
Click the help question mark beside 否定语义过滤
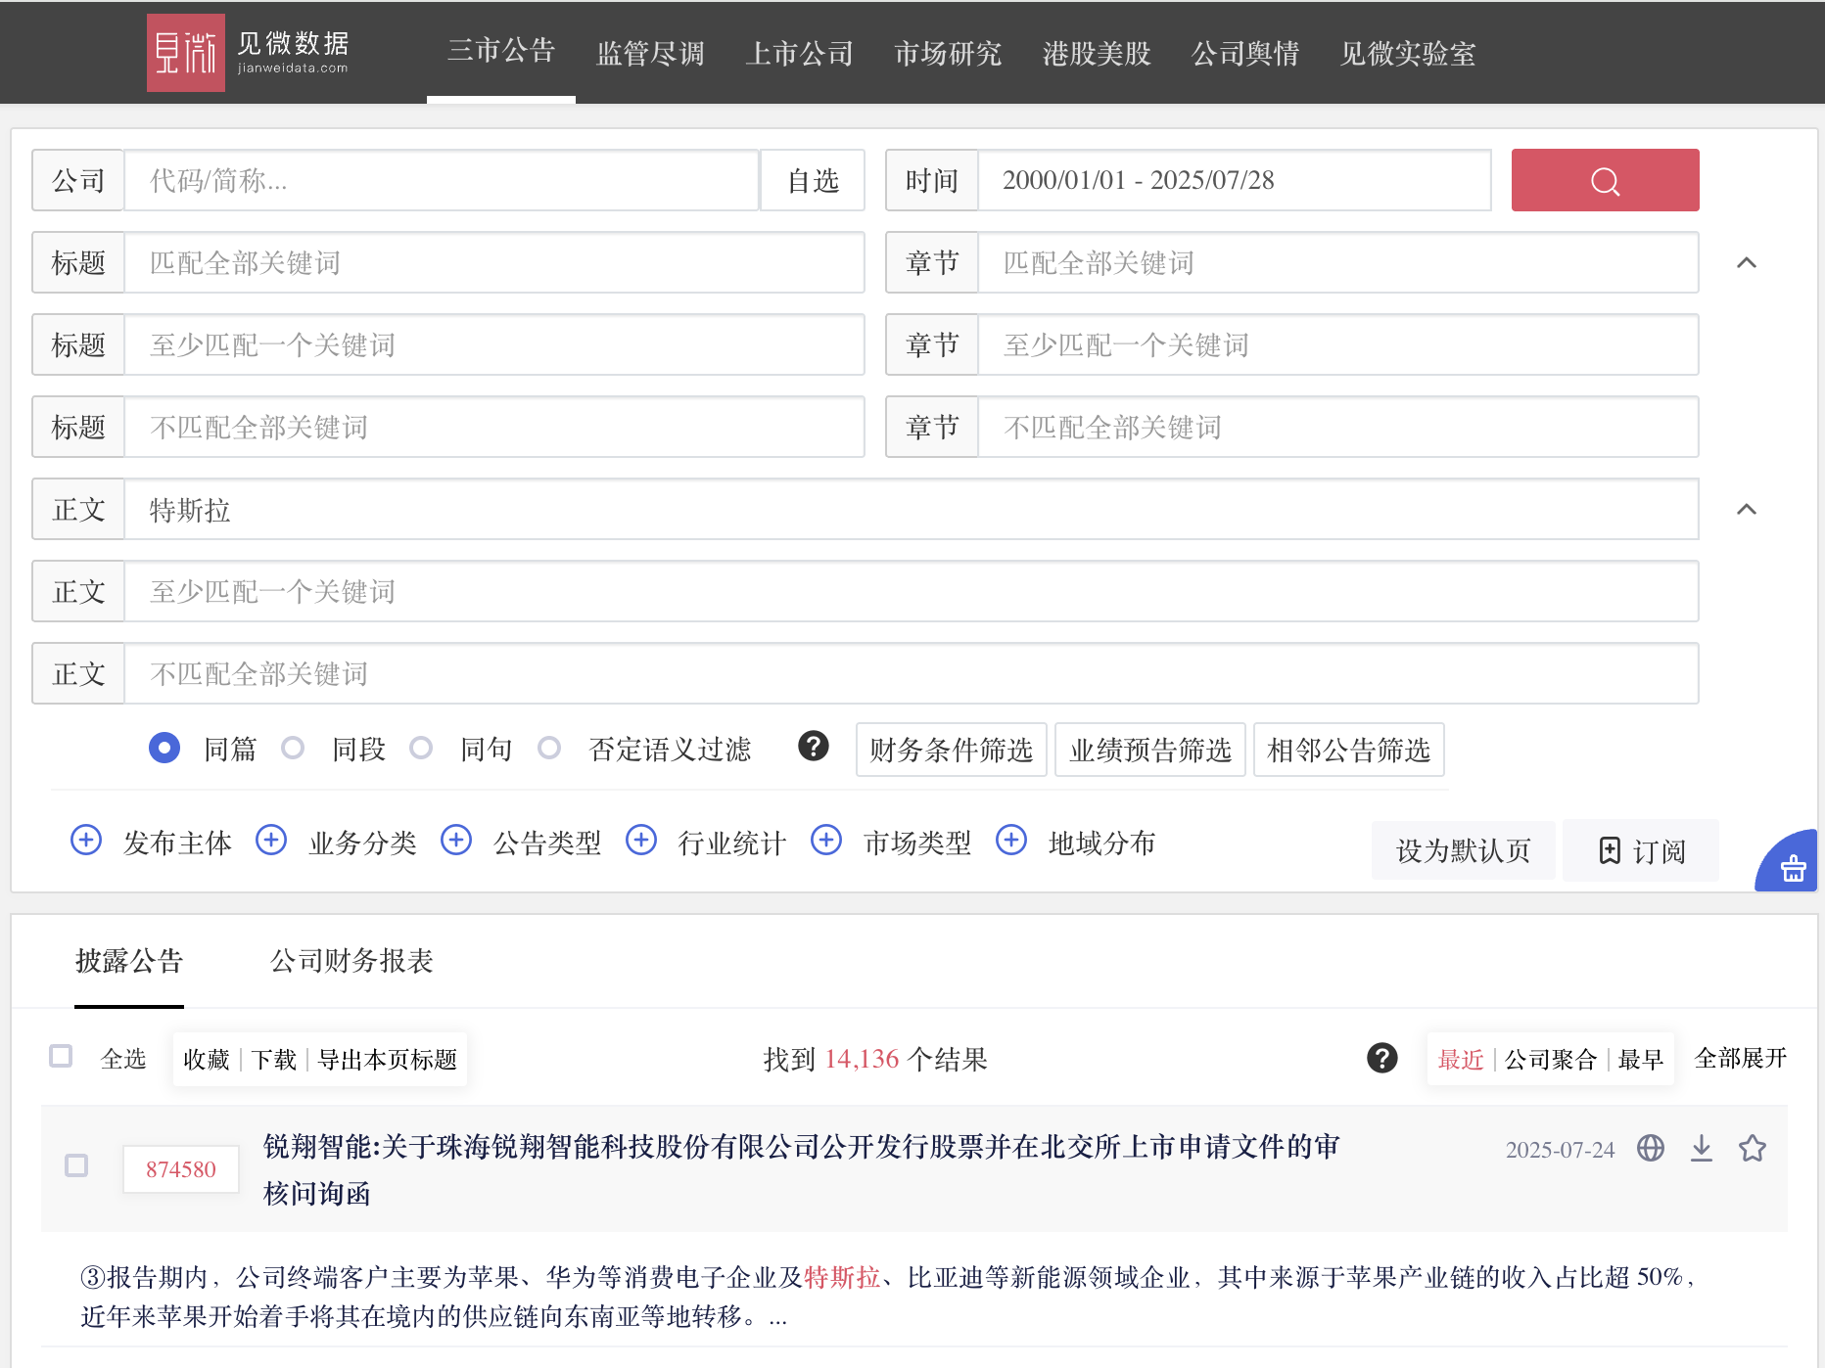[813, 747]
